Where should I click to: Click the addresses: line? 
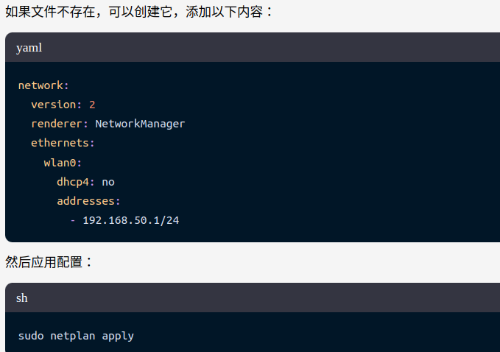pyautogui.click(x=88, y=200)
